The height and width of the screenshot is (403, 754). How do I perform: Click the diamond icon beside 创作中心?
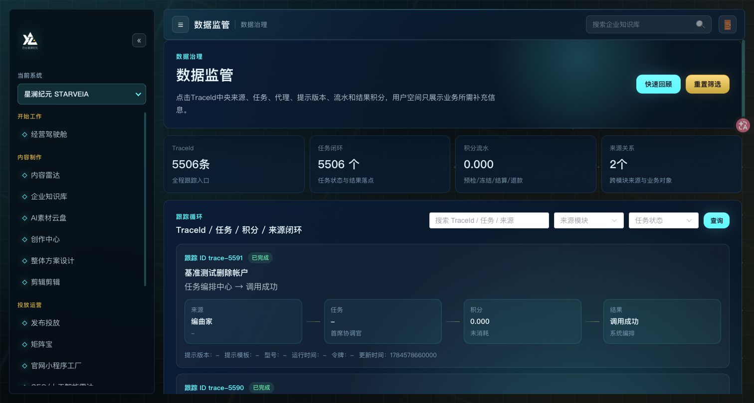pyautogui.click(x=24, y=239)
